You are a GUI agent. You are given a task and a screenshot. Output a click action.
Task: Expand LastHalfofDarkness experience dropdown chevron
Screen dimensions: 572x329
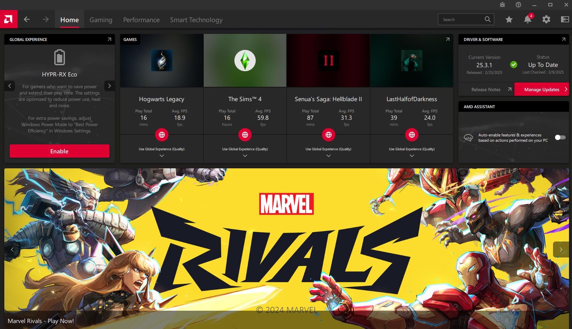coord(412,156)
